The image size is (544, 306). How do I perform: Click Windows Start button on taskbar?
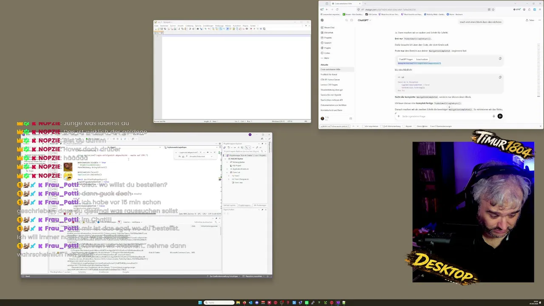(200, 303)
